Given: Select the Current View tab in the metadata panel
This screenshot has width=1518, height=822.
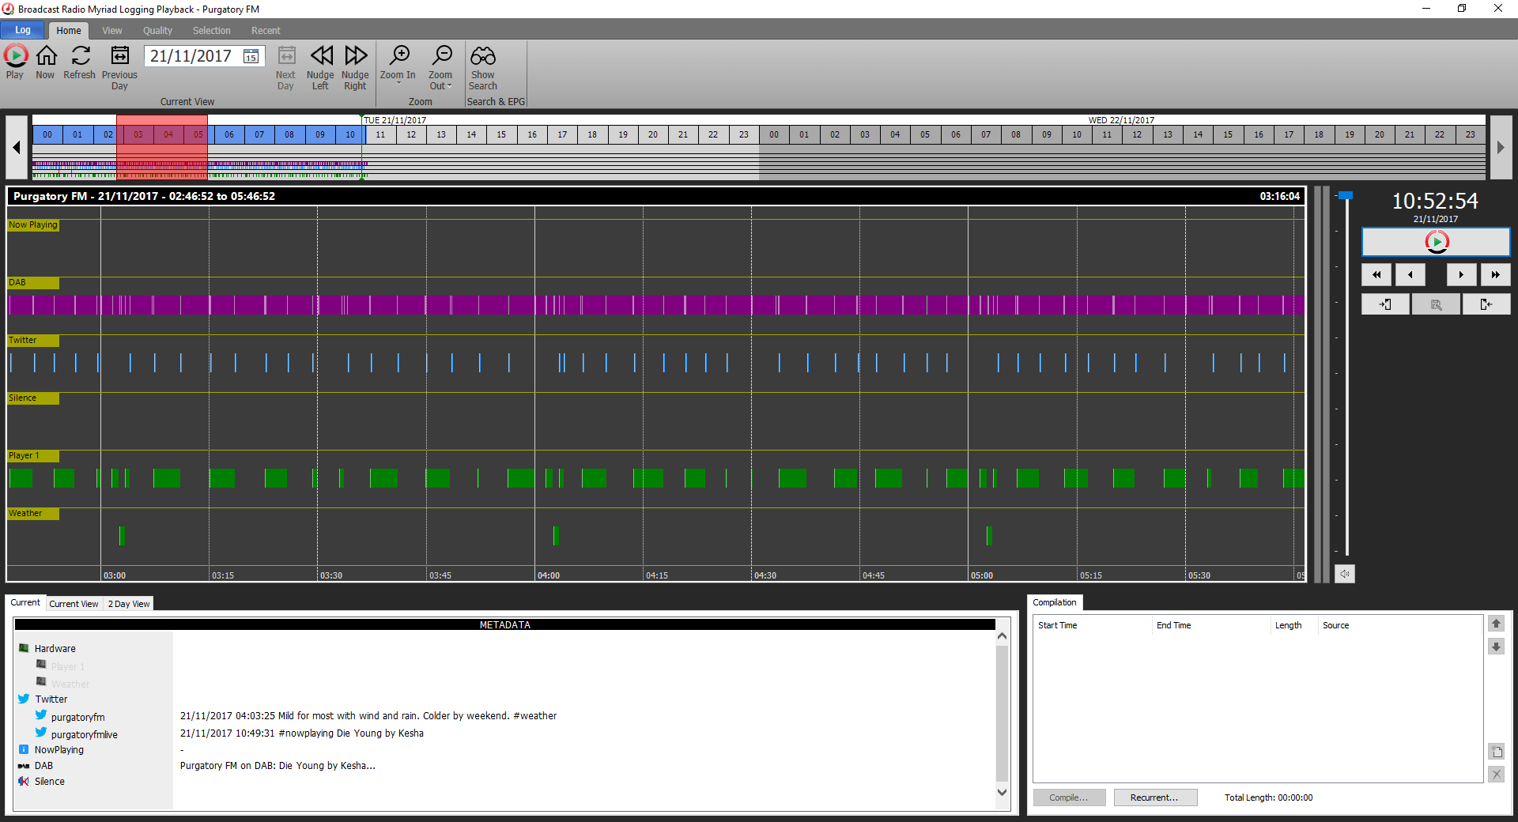Looking at the screenshot, I should [74, 603].
